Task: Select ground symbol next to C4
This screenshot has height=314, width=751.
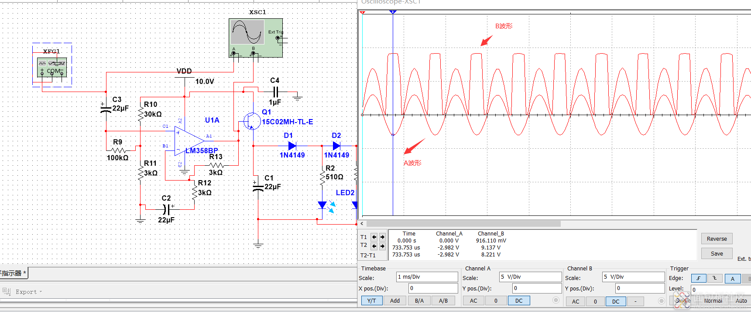Action: pyautogui.click(x=298, y=97)
